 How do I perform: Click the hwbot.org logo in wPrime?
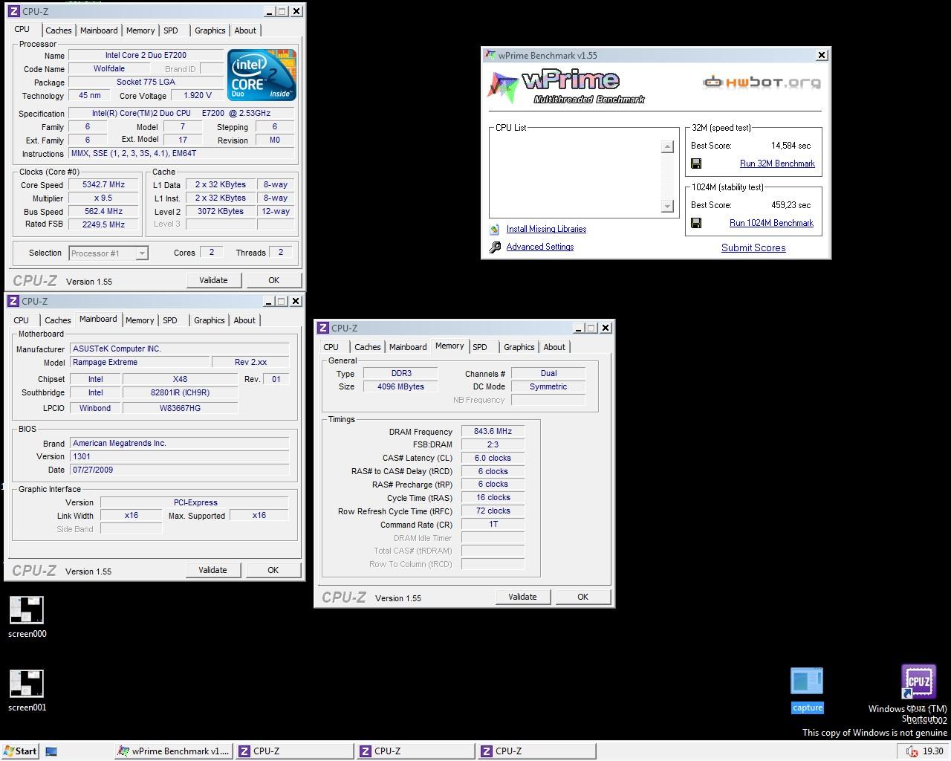(762, 82)
